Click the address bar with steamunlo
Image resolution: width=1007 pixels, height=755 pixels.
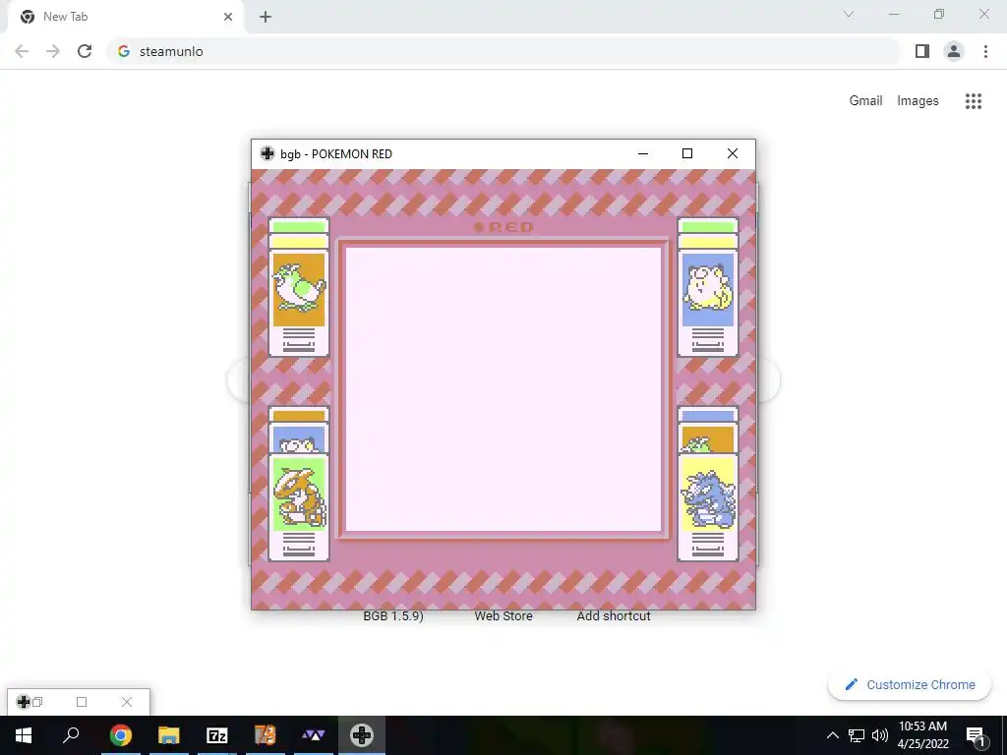503,51
